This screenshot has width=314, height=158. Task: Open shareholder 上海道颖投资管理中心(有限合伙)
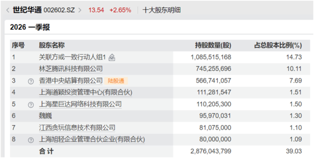point(86,93)
